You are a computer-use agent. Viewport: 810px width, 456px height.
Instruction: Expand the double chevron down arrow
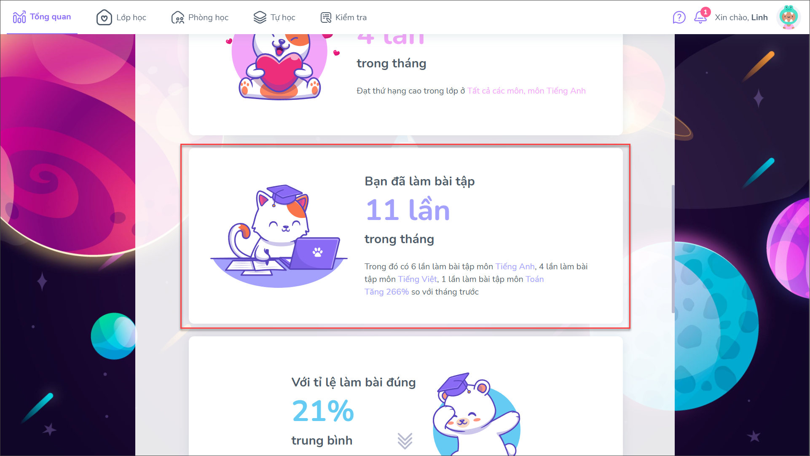coord(405,441)
